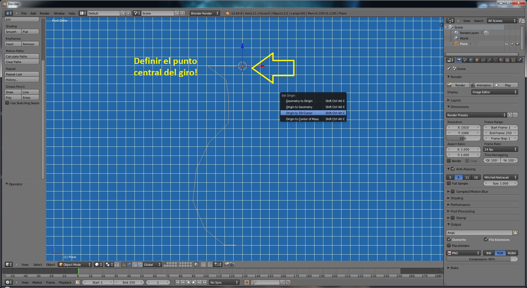
Task: Toggle the snap magnet icon
Action: tap(210, 264)
